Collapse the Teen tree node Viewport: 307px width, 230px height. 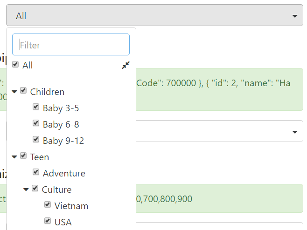14,157
